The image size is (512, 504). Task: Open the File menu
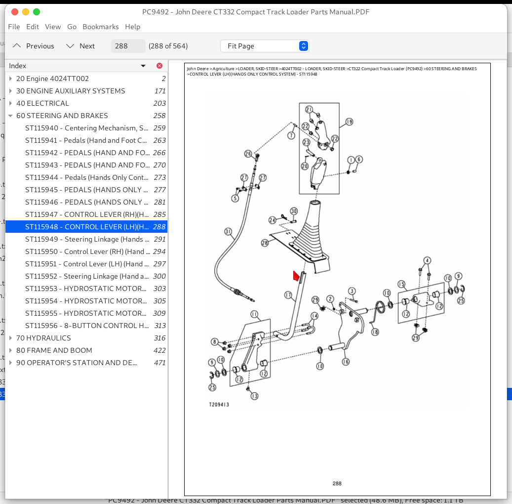click(x=14, y=27)
